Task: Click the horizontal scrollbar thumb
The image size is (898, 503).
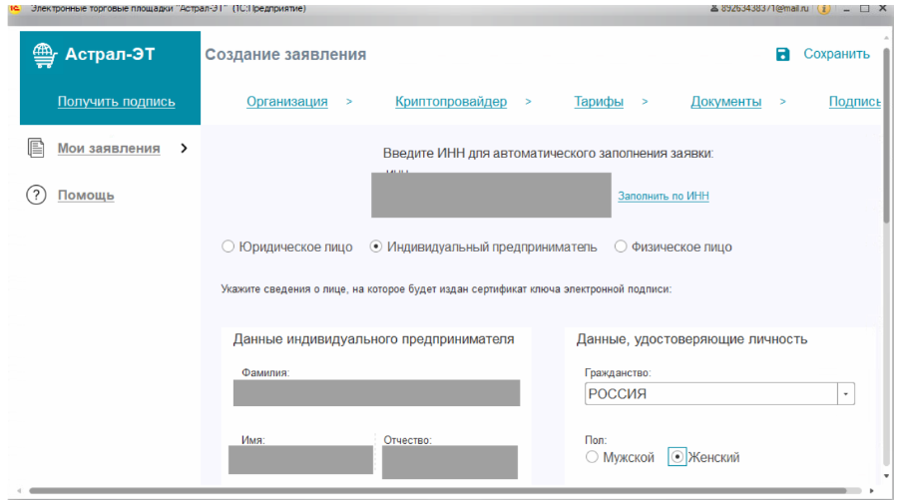Action: coord(438,491)
